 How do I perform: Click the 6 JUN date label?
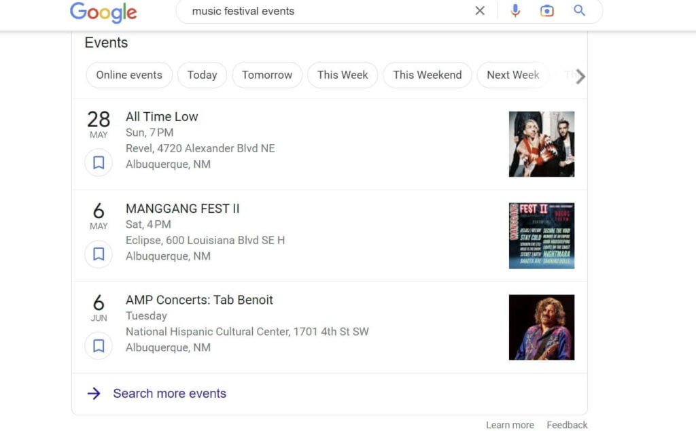[x=99, y=307]
